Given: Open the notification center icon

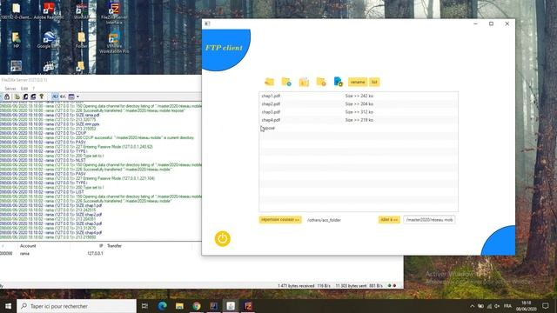Looking at the screenshot, I should click(546, 306).
